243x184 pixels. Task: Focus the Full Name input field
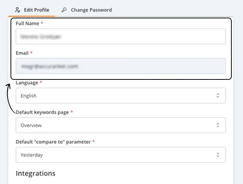point(120,36)
